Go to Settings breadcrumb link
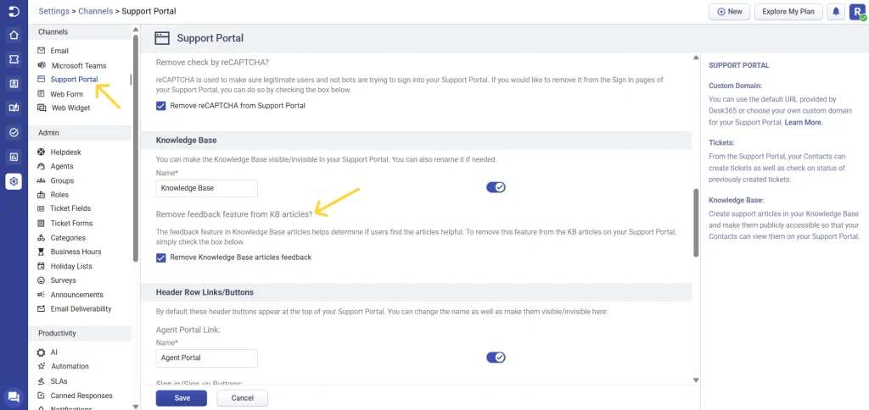 pos(53,11)
